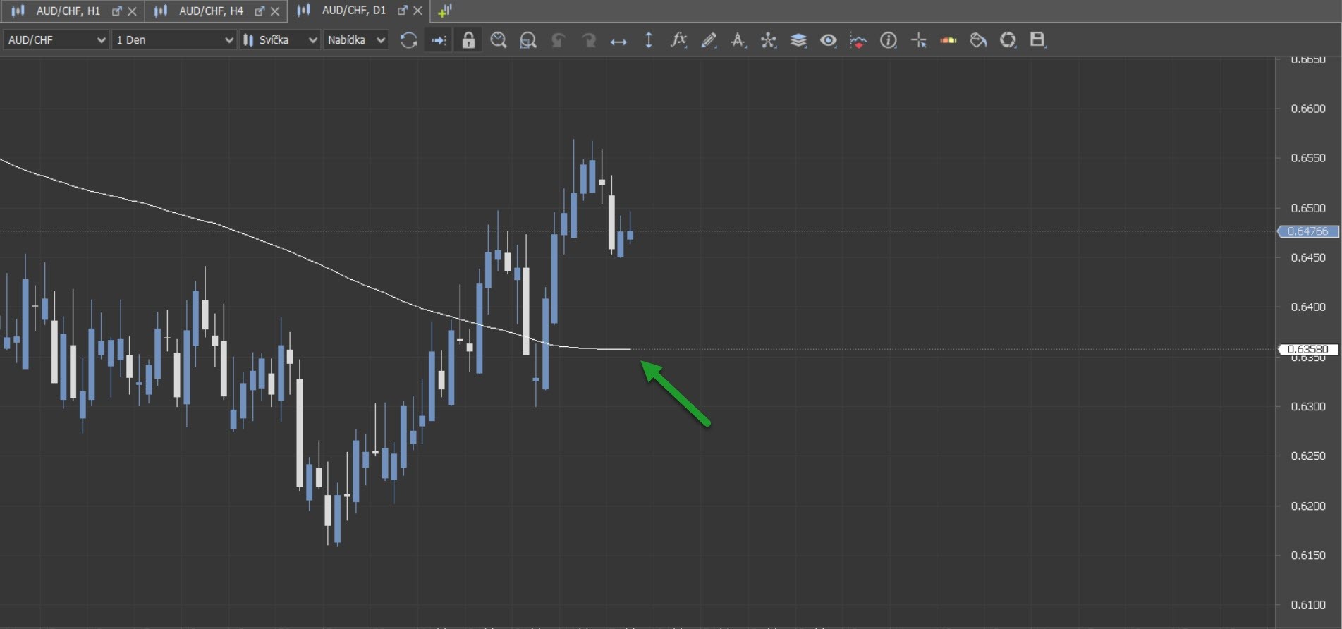Click the 0.6200 price axis label
This screenshot has width=1342, height=629.
pyautogui.click(x=1308, y=506)
